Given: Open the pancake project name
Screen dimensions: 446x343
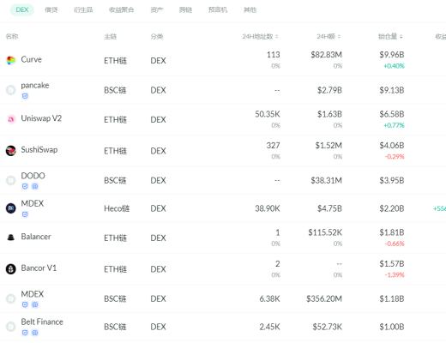Looking at the screenshot, I should [x=35, y=85].
